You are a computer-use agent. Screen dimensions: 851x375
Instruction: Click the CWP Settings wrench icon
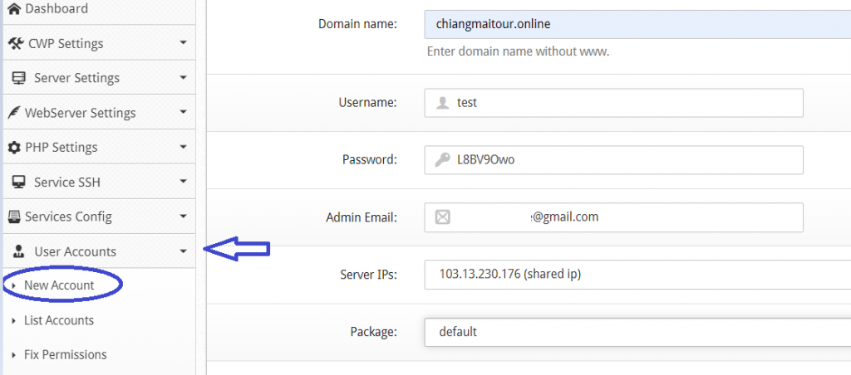(x=15, y=43)
